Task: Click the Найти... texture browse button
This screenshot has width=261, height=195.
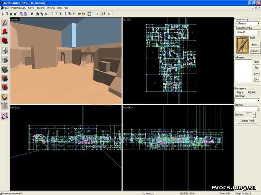Action: point(255,45)
